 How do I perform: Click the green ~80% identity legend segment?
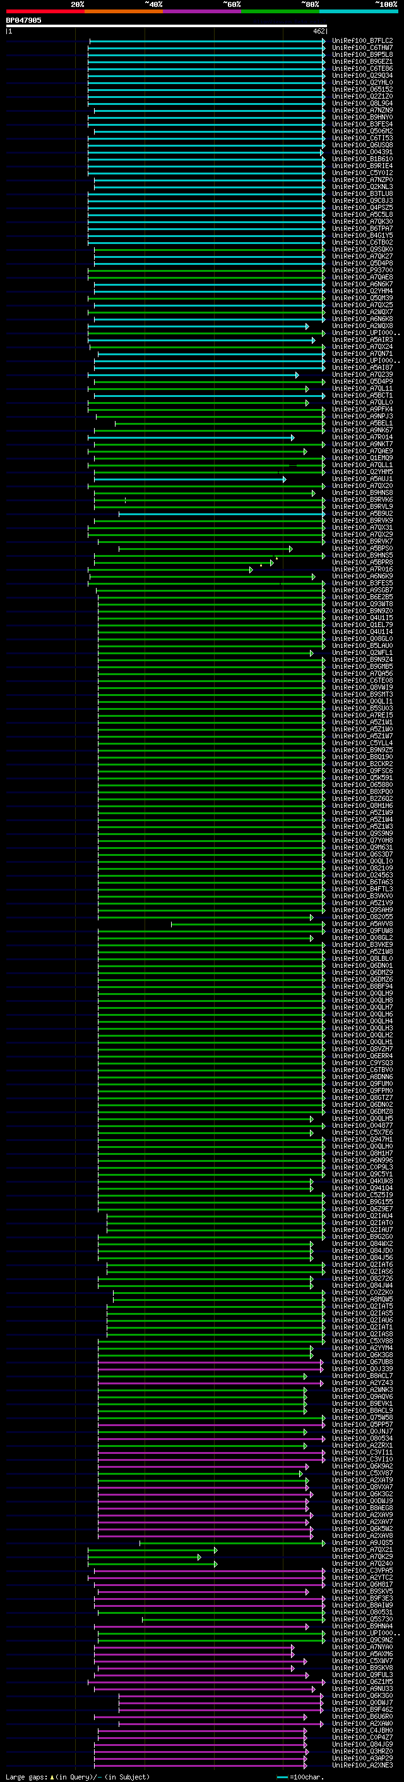[x=280, y=11]
